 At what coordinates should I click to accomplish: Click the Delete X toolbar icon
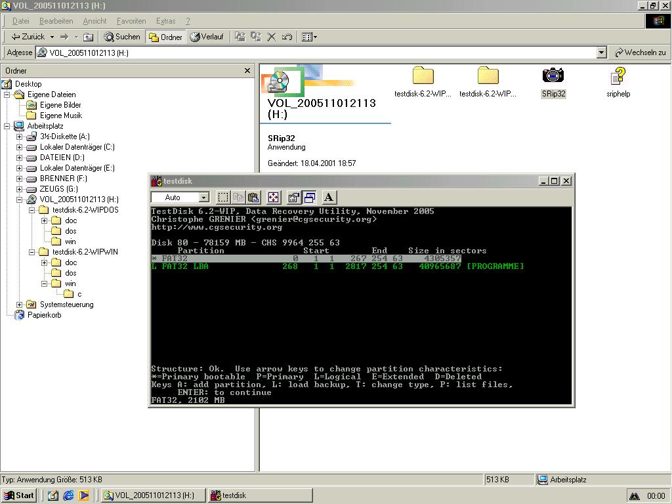[271, 37]
